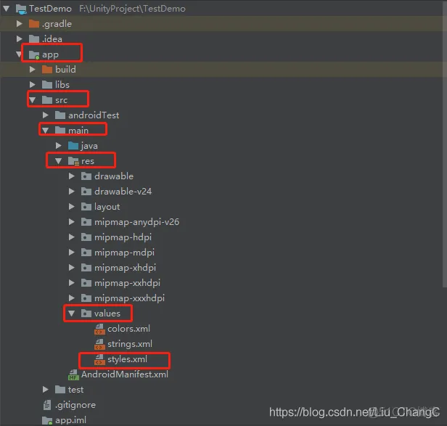The height and width of the screenshot is (426, 447).
Task: Expand the drawable-v24 folder arrow
Action: (72, 191)
